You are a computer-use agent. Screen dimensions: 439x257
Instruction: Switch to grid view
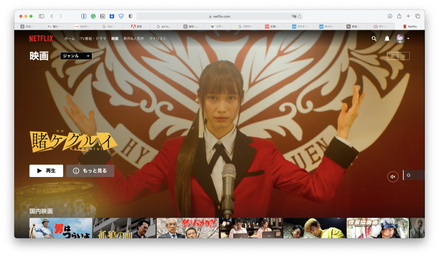[404, 56]
